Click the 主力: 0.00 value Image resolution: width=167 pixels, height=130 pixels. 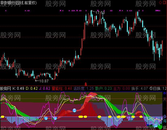(x=122, y=88)
